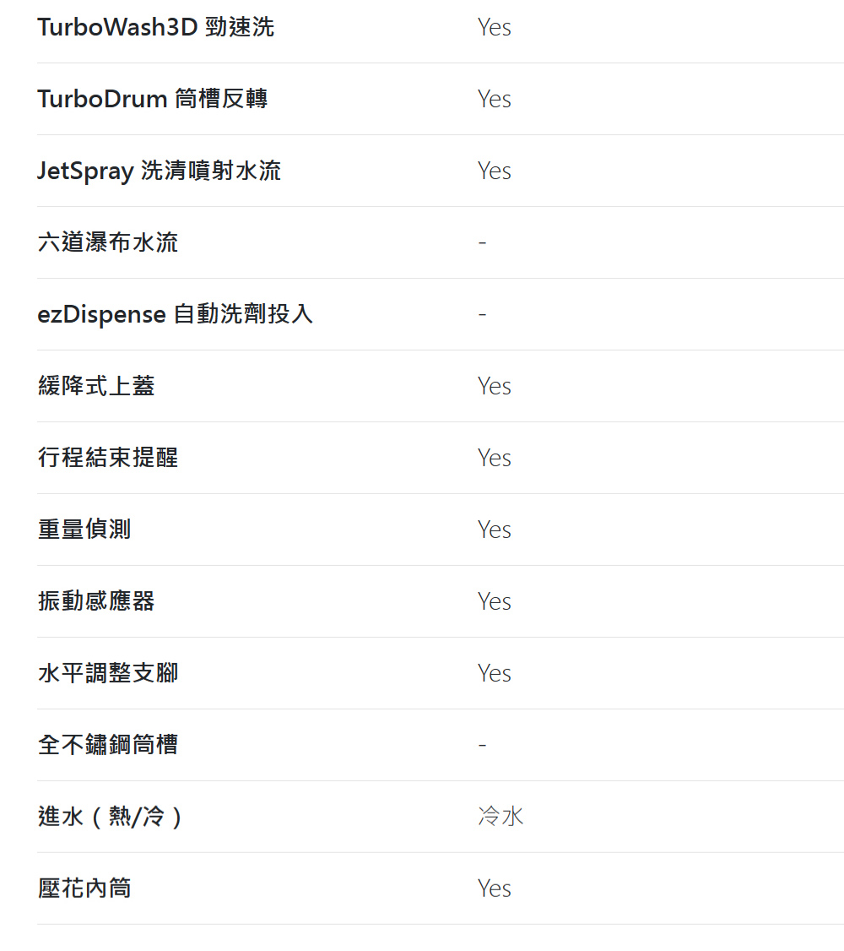The height and width of the screenshot is (951, 844).
Task: Select the 六道瀑布水流 feature label
Action: [x=108, y=242]
